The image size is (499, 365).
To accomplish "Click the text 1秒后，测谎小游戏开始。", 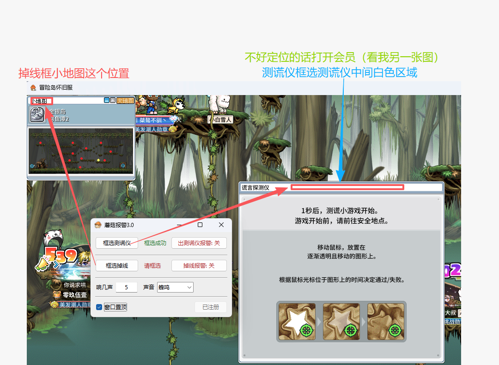I will (x=340, y=210).
